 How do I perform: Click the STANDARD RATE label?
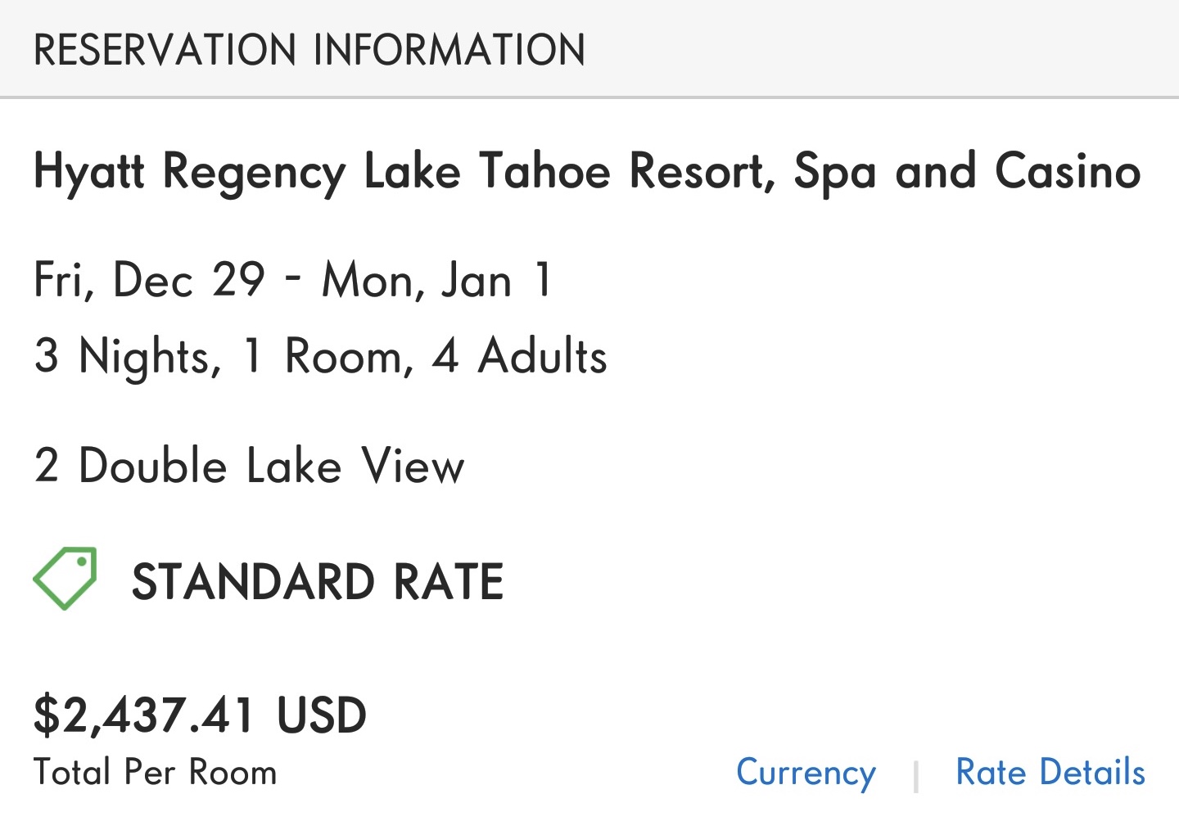pos(318,582)
